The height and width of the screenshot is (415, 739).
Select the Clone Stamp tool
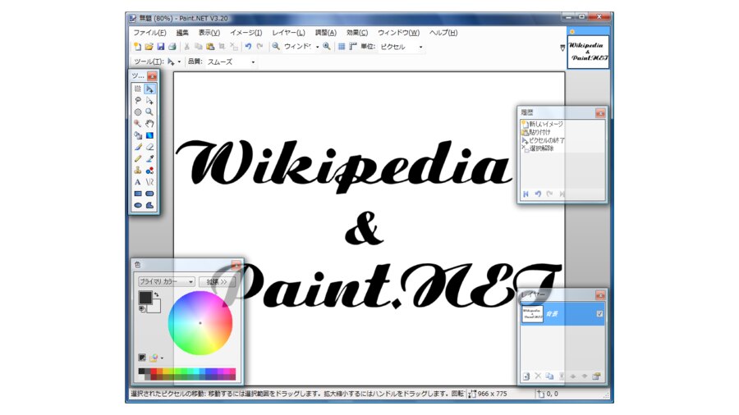138,171
